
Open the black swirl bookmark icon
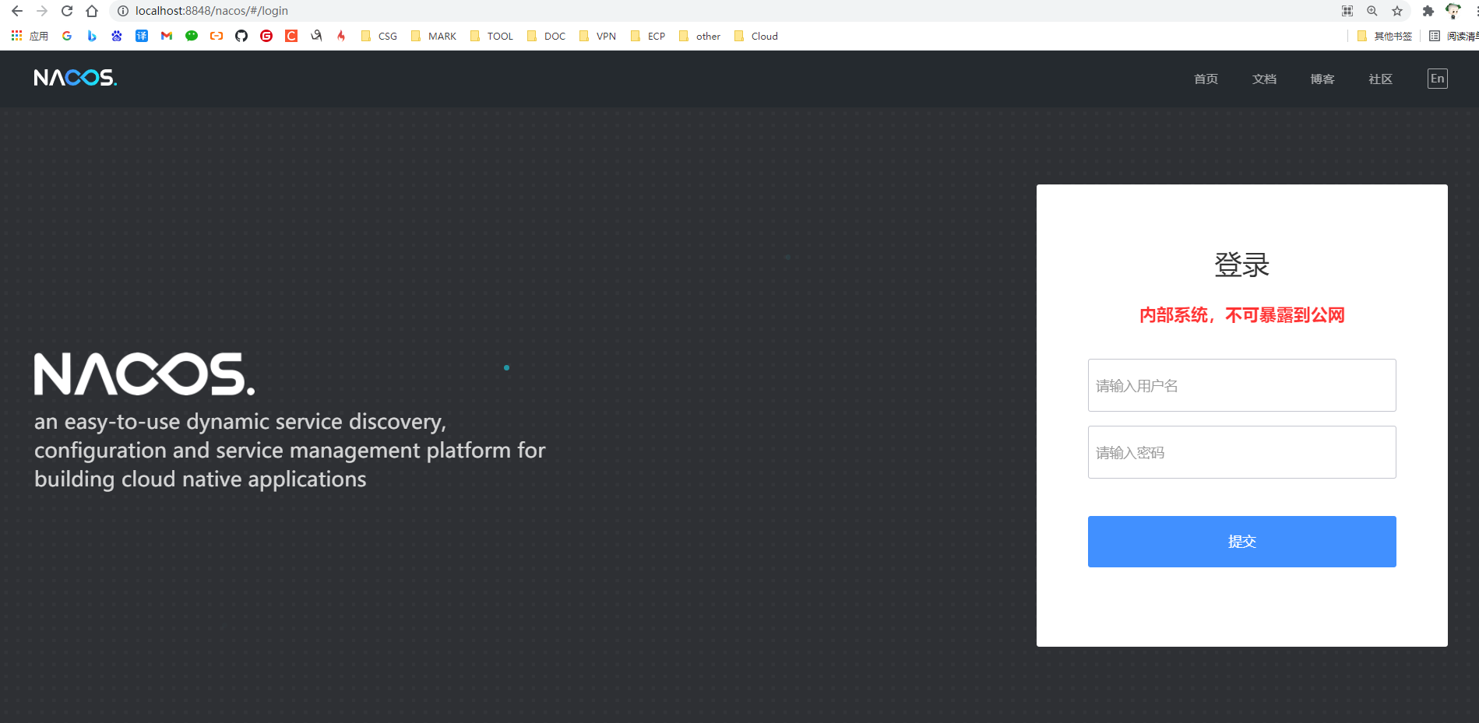point(316,36)
